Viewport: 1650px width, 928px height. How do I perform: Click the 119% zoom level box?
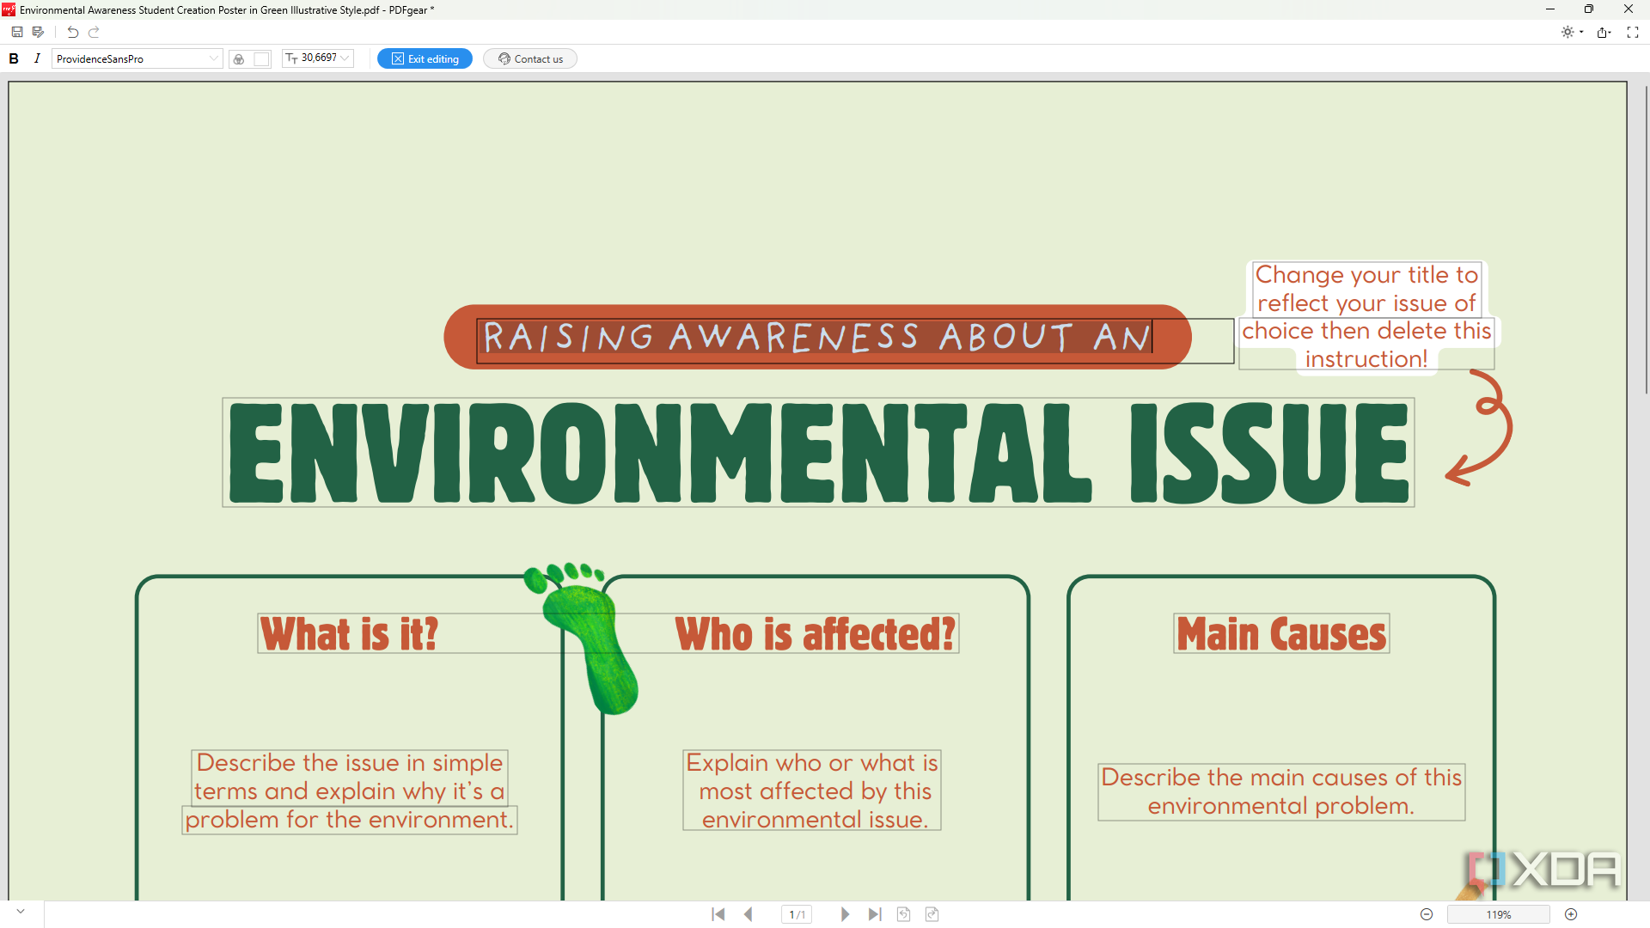tap(1499, 914)
